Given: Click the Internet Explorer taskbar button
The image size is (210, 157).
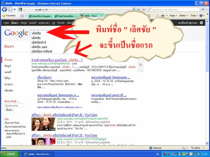Looking at the screenshot, I should pos(38,154).
